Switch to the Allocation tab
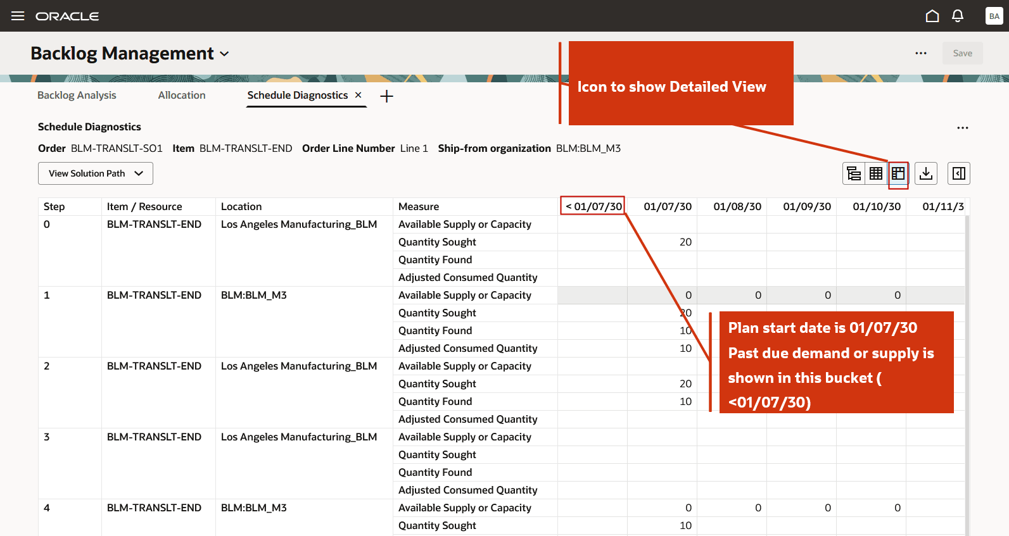The height and width of the screenshot is (536, 1009). [x=182, y=95]
